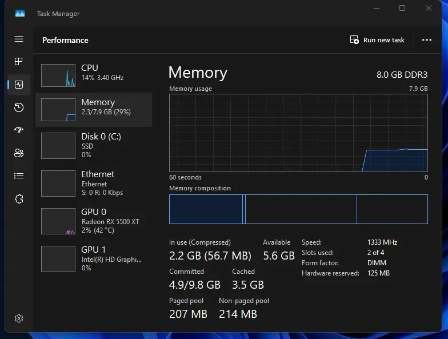Click the Memory usage graph
The image size is (448, 339).
tap(298, 133)
